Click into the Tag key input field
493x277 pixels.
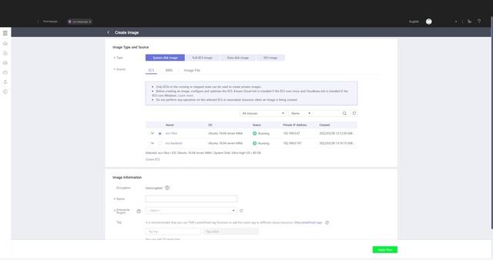[x=173, y=232]
